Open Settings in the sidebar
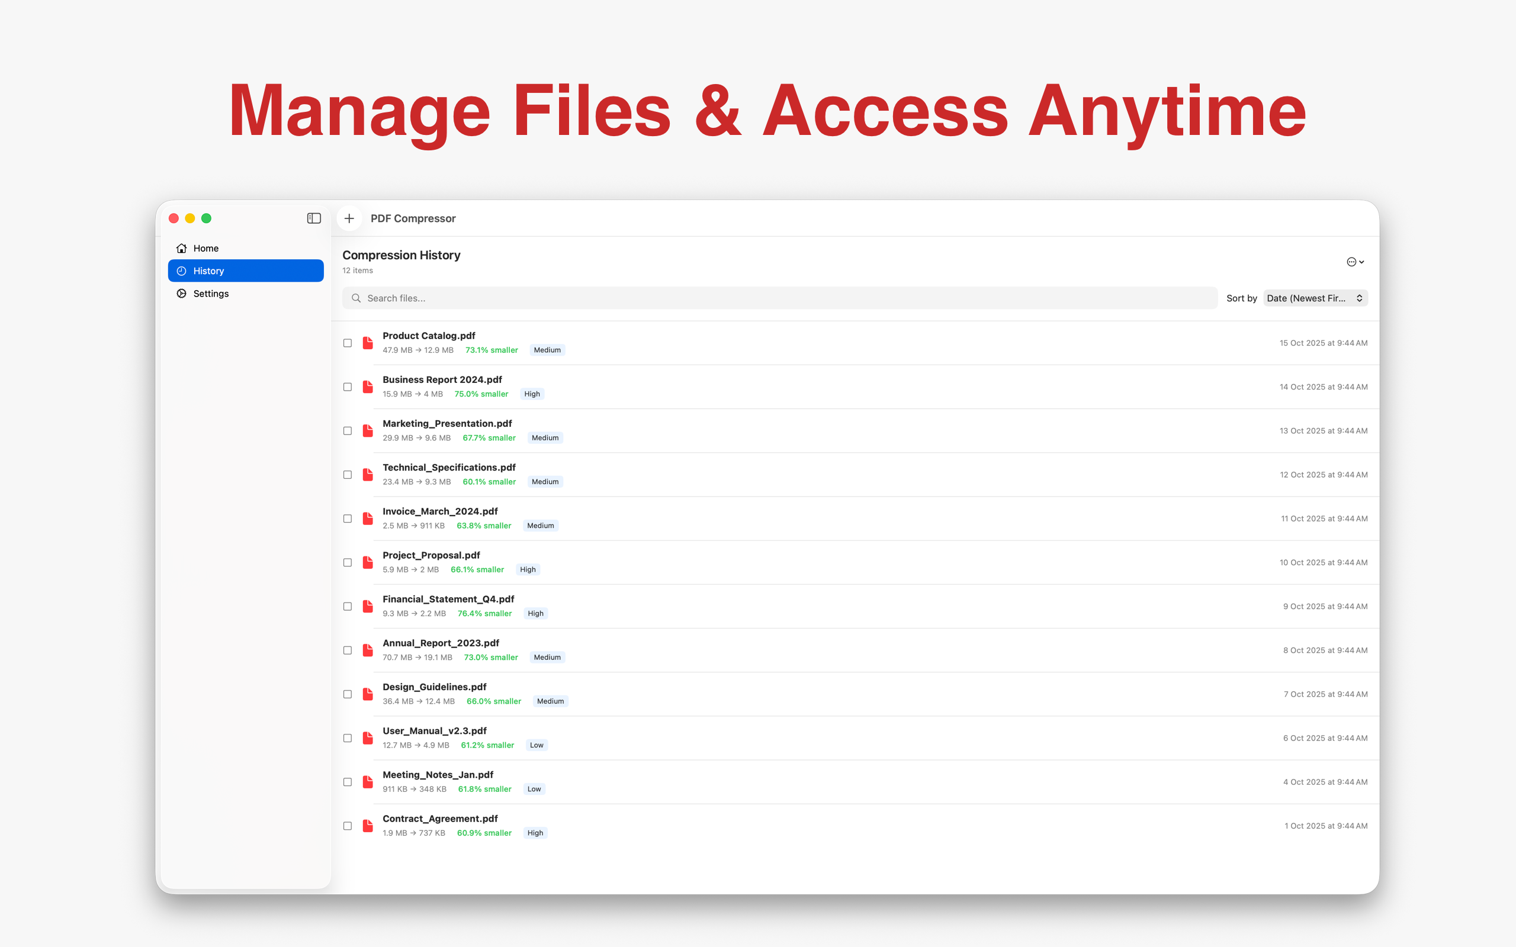1516x947 pixels. click(246, 293)
